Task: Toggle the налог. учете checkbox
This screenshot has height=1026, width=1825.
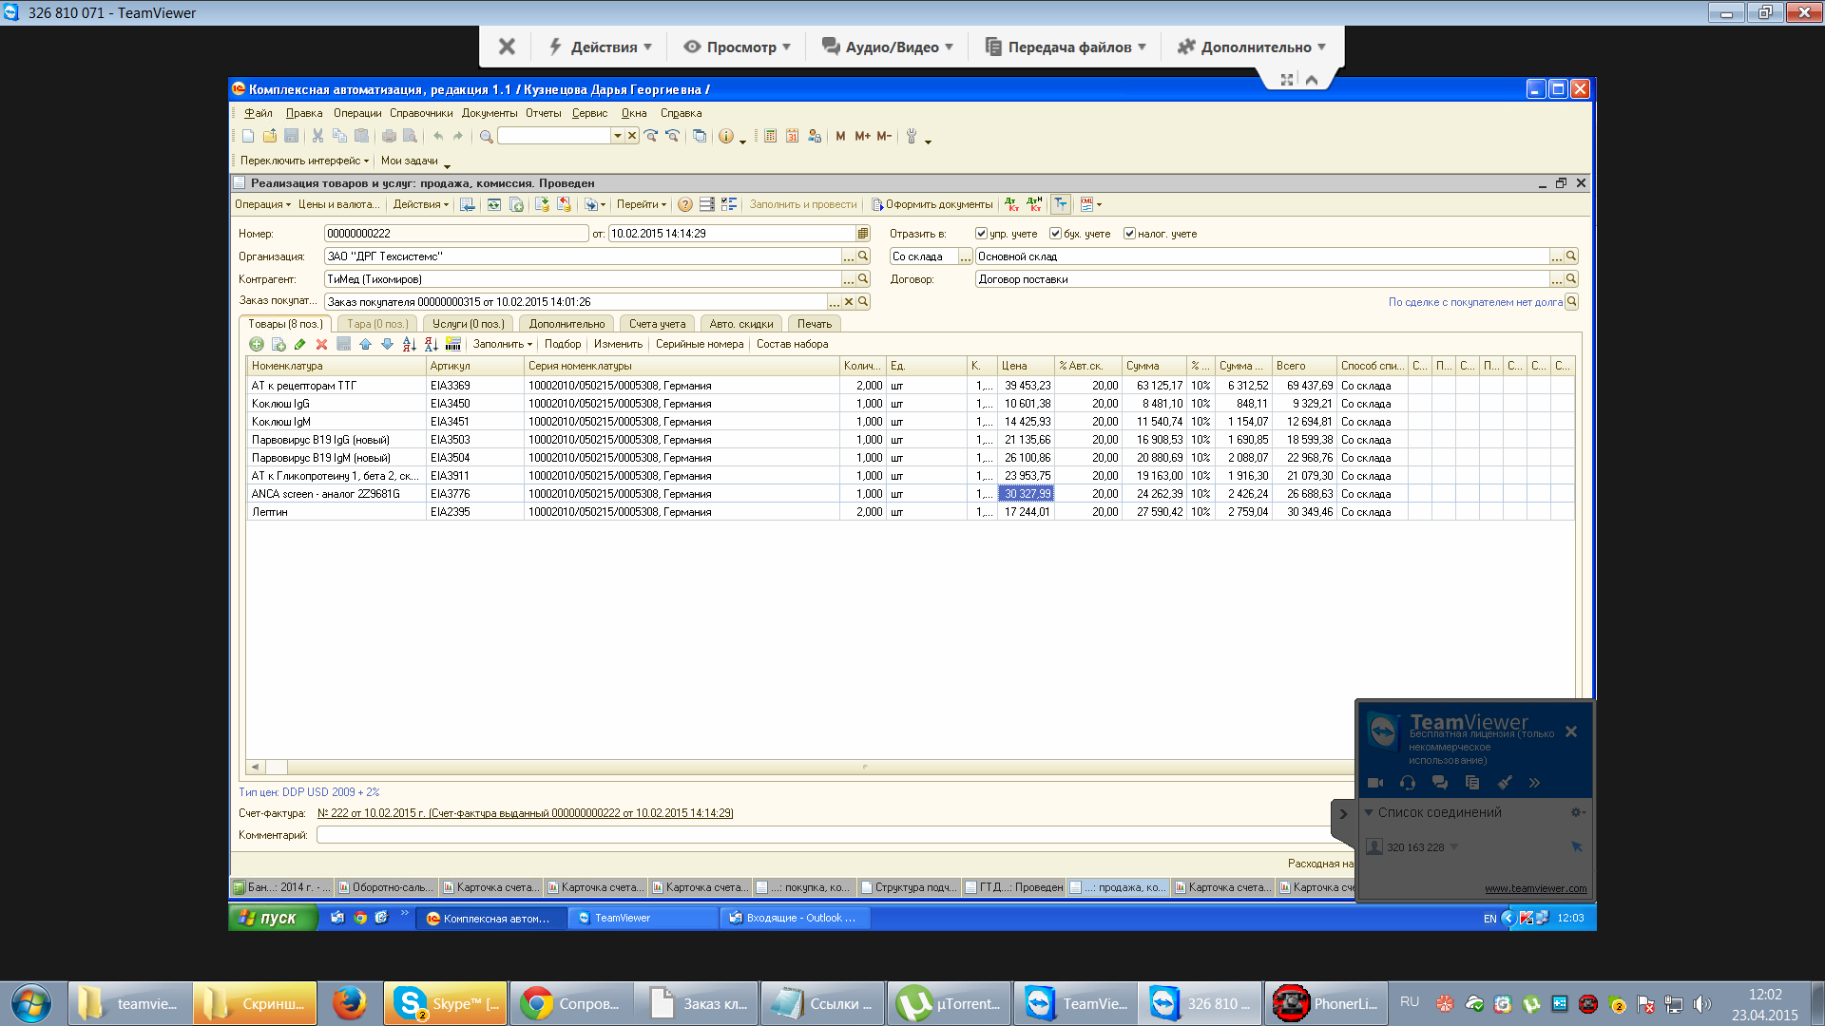Action: [x=1129, y=234]
